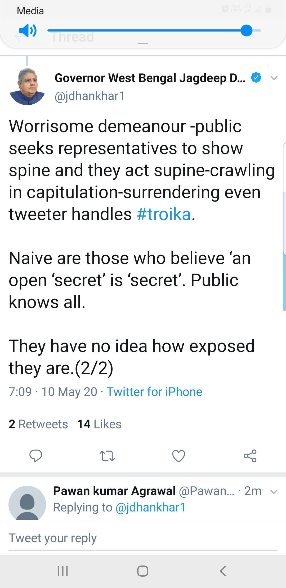Image resolution: width=286 pixels, height=588 pixels.
Task: View the 2 Retweets list
Action: 38,424
